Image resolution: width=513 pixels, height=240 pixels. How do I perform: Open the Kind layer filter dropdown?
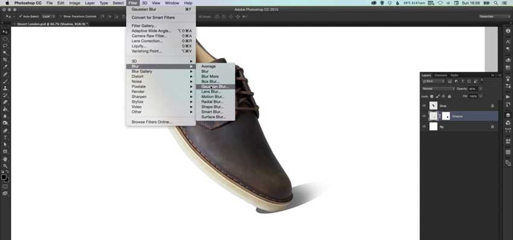pos(433,81)
